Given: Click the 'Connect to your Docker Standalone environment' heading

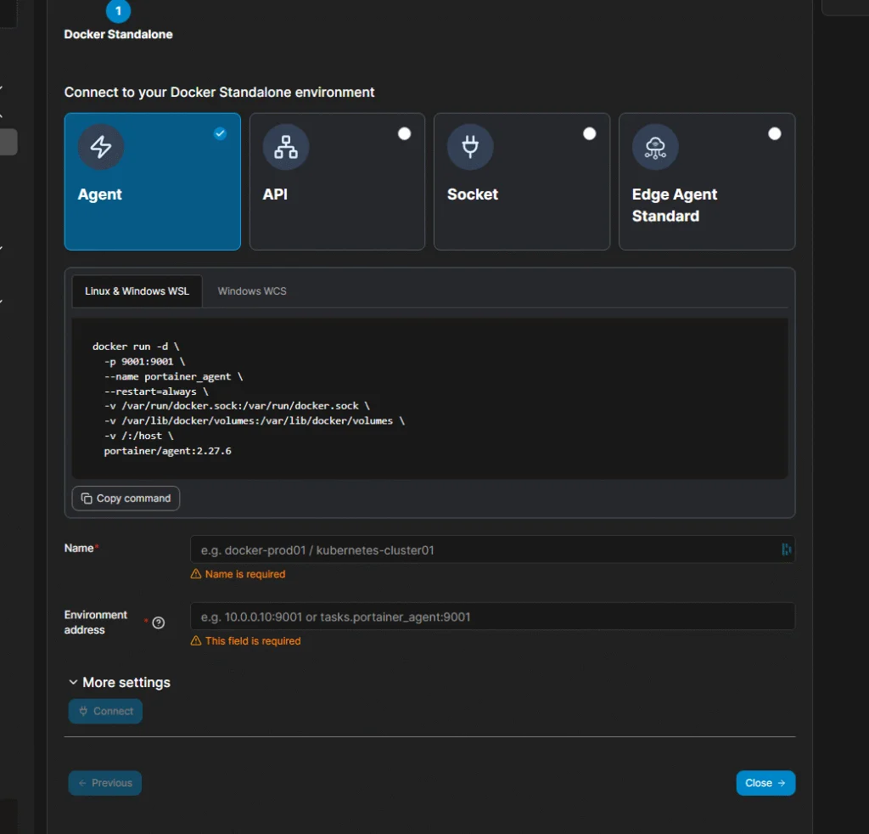Looking at the screenshot, I should tap(220, 92).
